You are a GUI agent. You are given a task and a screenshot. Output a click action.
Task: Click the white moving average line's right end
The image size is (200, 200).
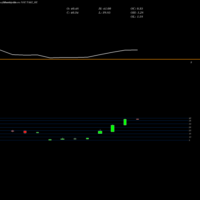point(137,50)
